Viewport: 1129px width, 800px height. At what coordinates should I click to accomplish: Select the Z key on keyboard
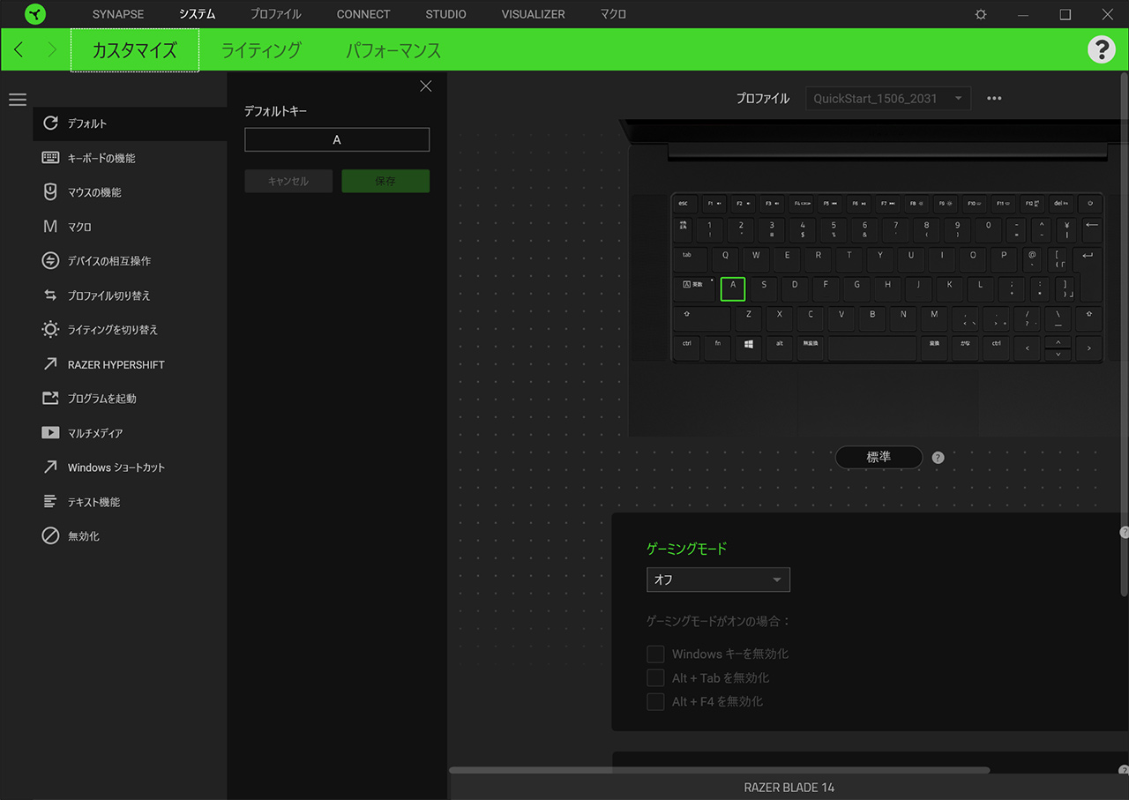[x=749, y=317]
